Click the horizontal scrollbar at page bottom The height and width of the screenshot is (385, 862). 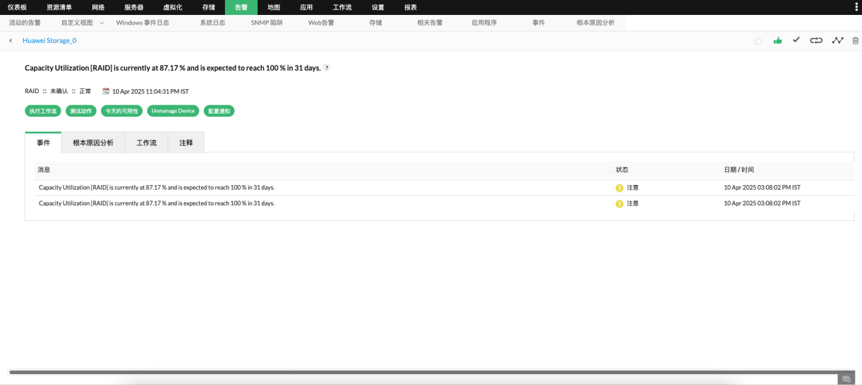422,372
